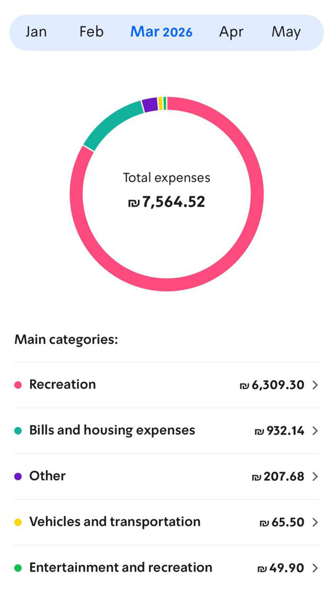Click the teal Bills category dot
This screenshot has width=336, height=597.
point(18,431)
